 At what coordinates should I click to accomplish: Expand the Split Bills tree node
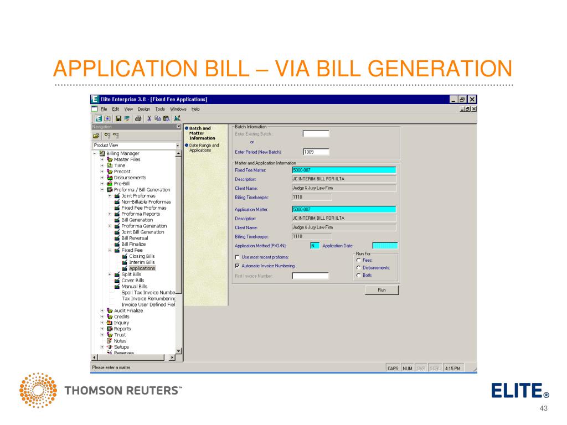coord(110,274)
